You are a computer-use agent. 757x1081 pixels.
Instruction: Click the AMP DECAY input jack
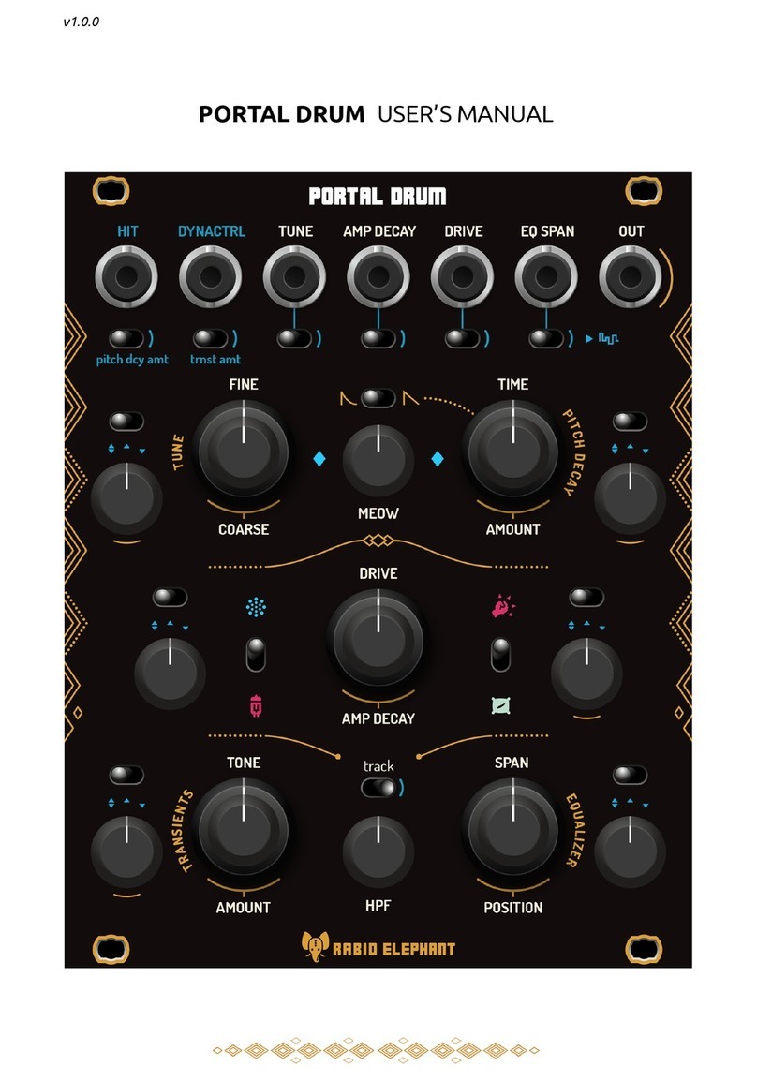pyautogui.click(x=378, y=276)
